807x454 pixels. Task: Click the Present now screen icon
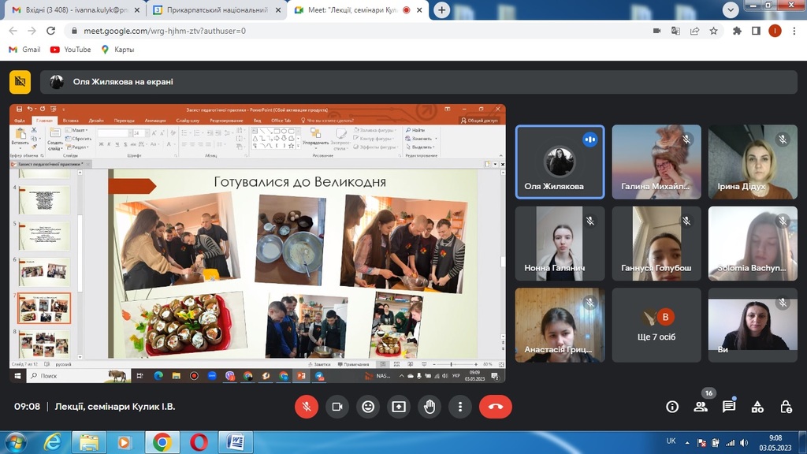(399, 407)
